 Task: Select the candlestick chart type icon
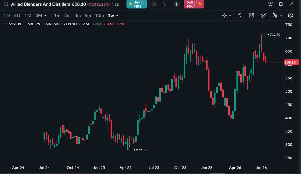(x=275, y=15)
